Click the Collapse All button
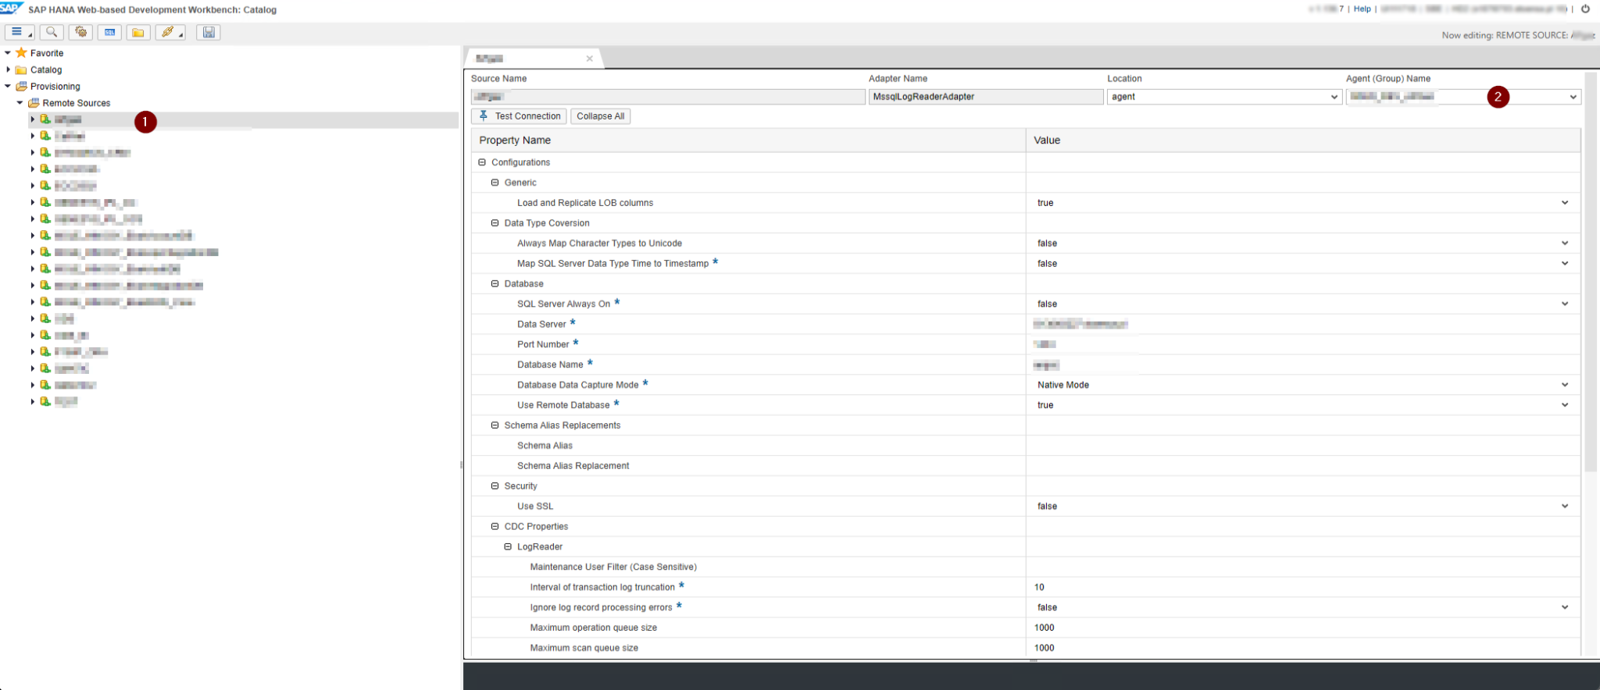 [600, 116]
